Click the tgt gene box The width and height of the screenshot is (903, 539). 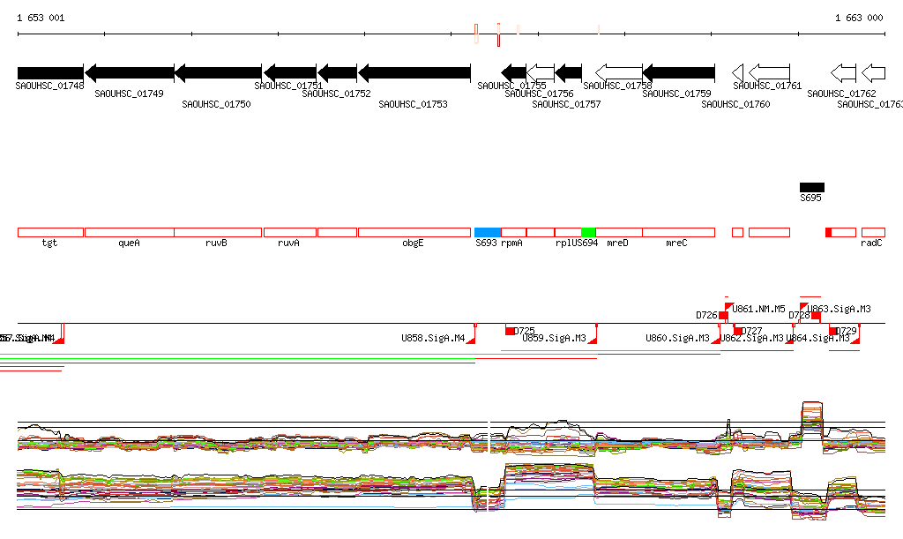click(x=50, y=233)
